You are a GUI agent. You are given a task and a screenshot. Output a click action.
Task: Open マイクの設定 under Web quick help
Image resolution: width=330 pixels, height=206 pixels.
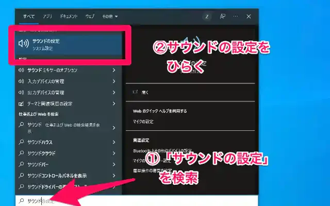point(143,122)
